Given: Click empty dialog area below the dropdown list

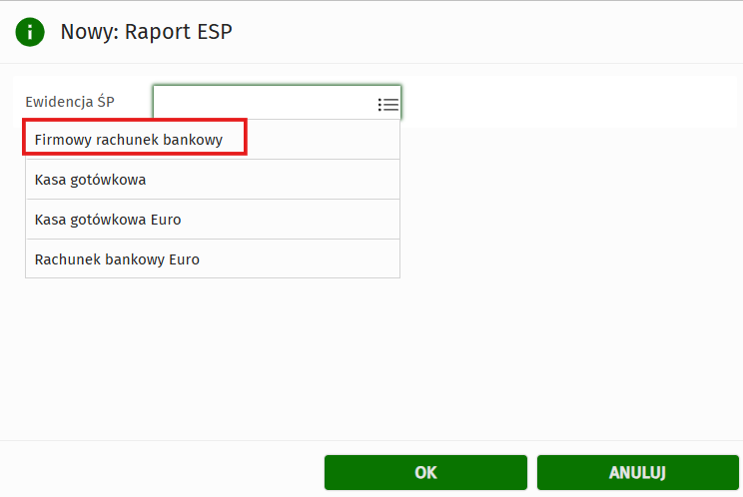Looking at the screenshot, I should 370,359.
